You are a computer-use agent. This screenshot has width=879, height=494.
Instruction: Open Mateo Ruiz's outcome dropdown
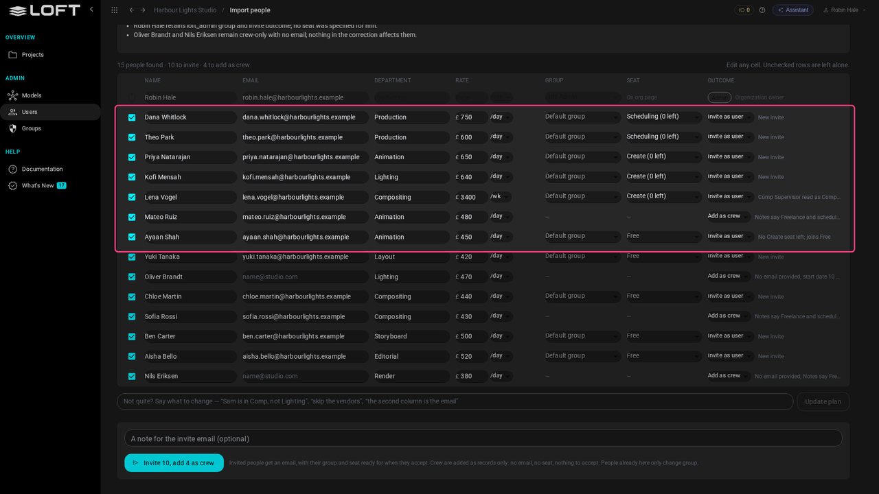[730, 216]
